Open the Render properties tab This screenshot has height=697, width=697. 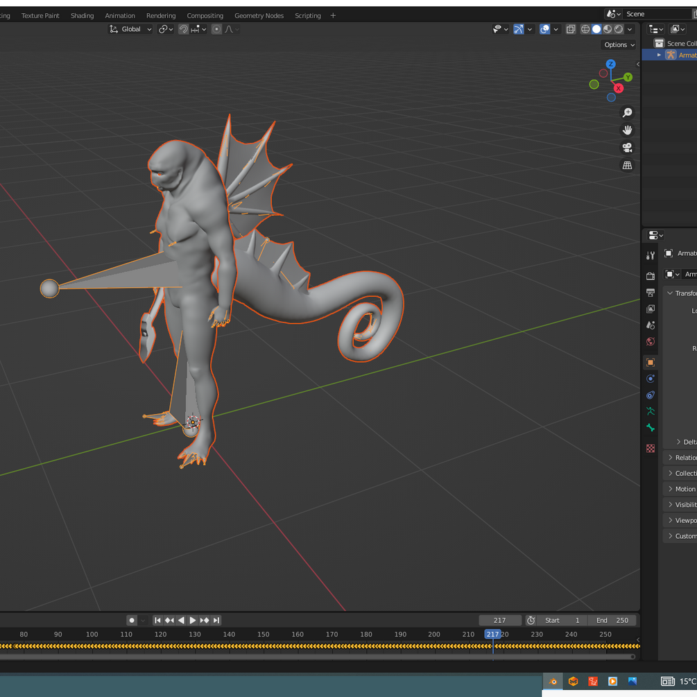tap(651, 276)
